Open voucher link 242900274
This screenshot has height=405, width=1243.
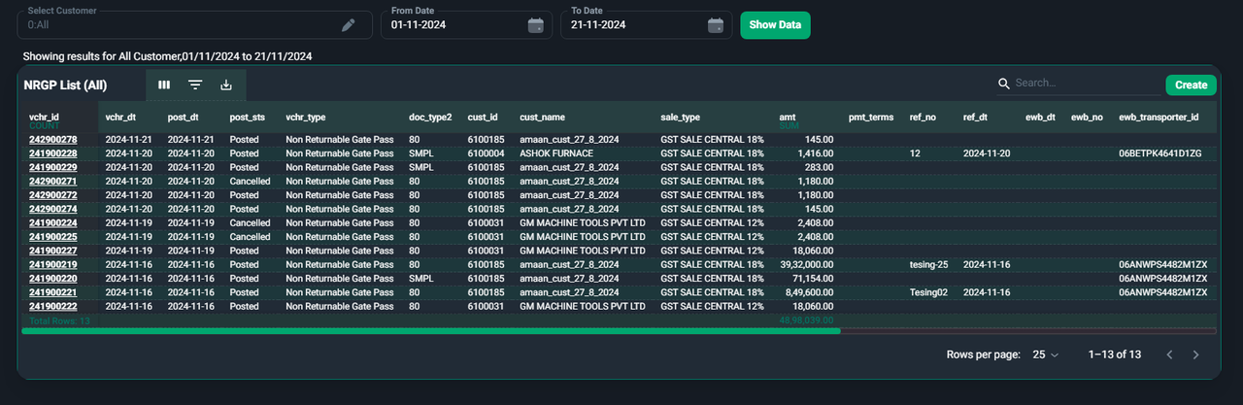click(x=53, y=209)
